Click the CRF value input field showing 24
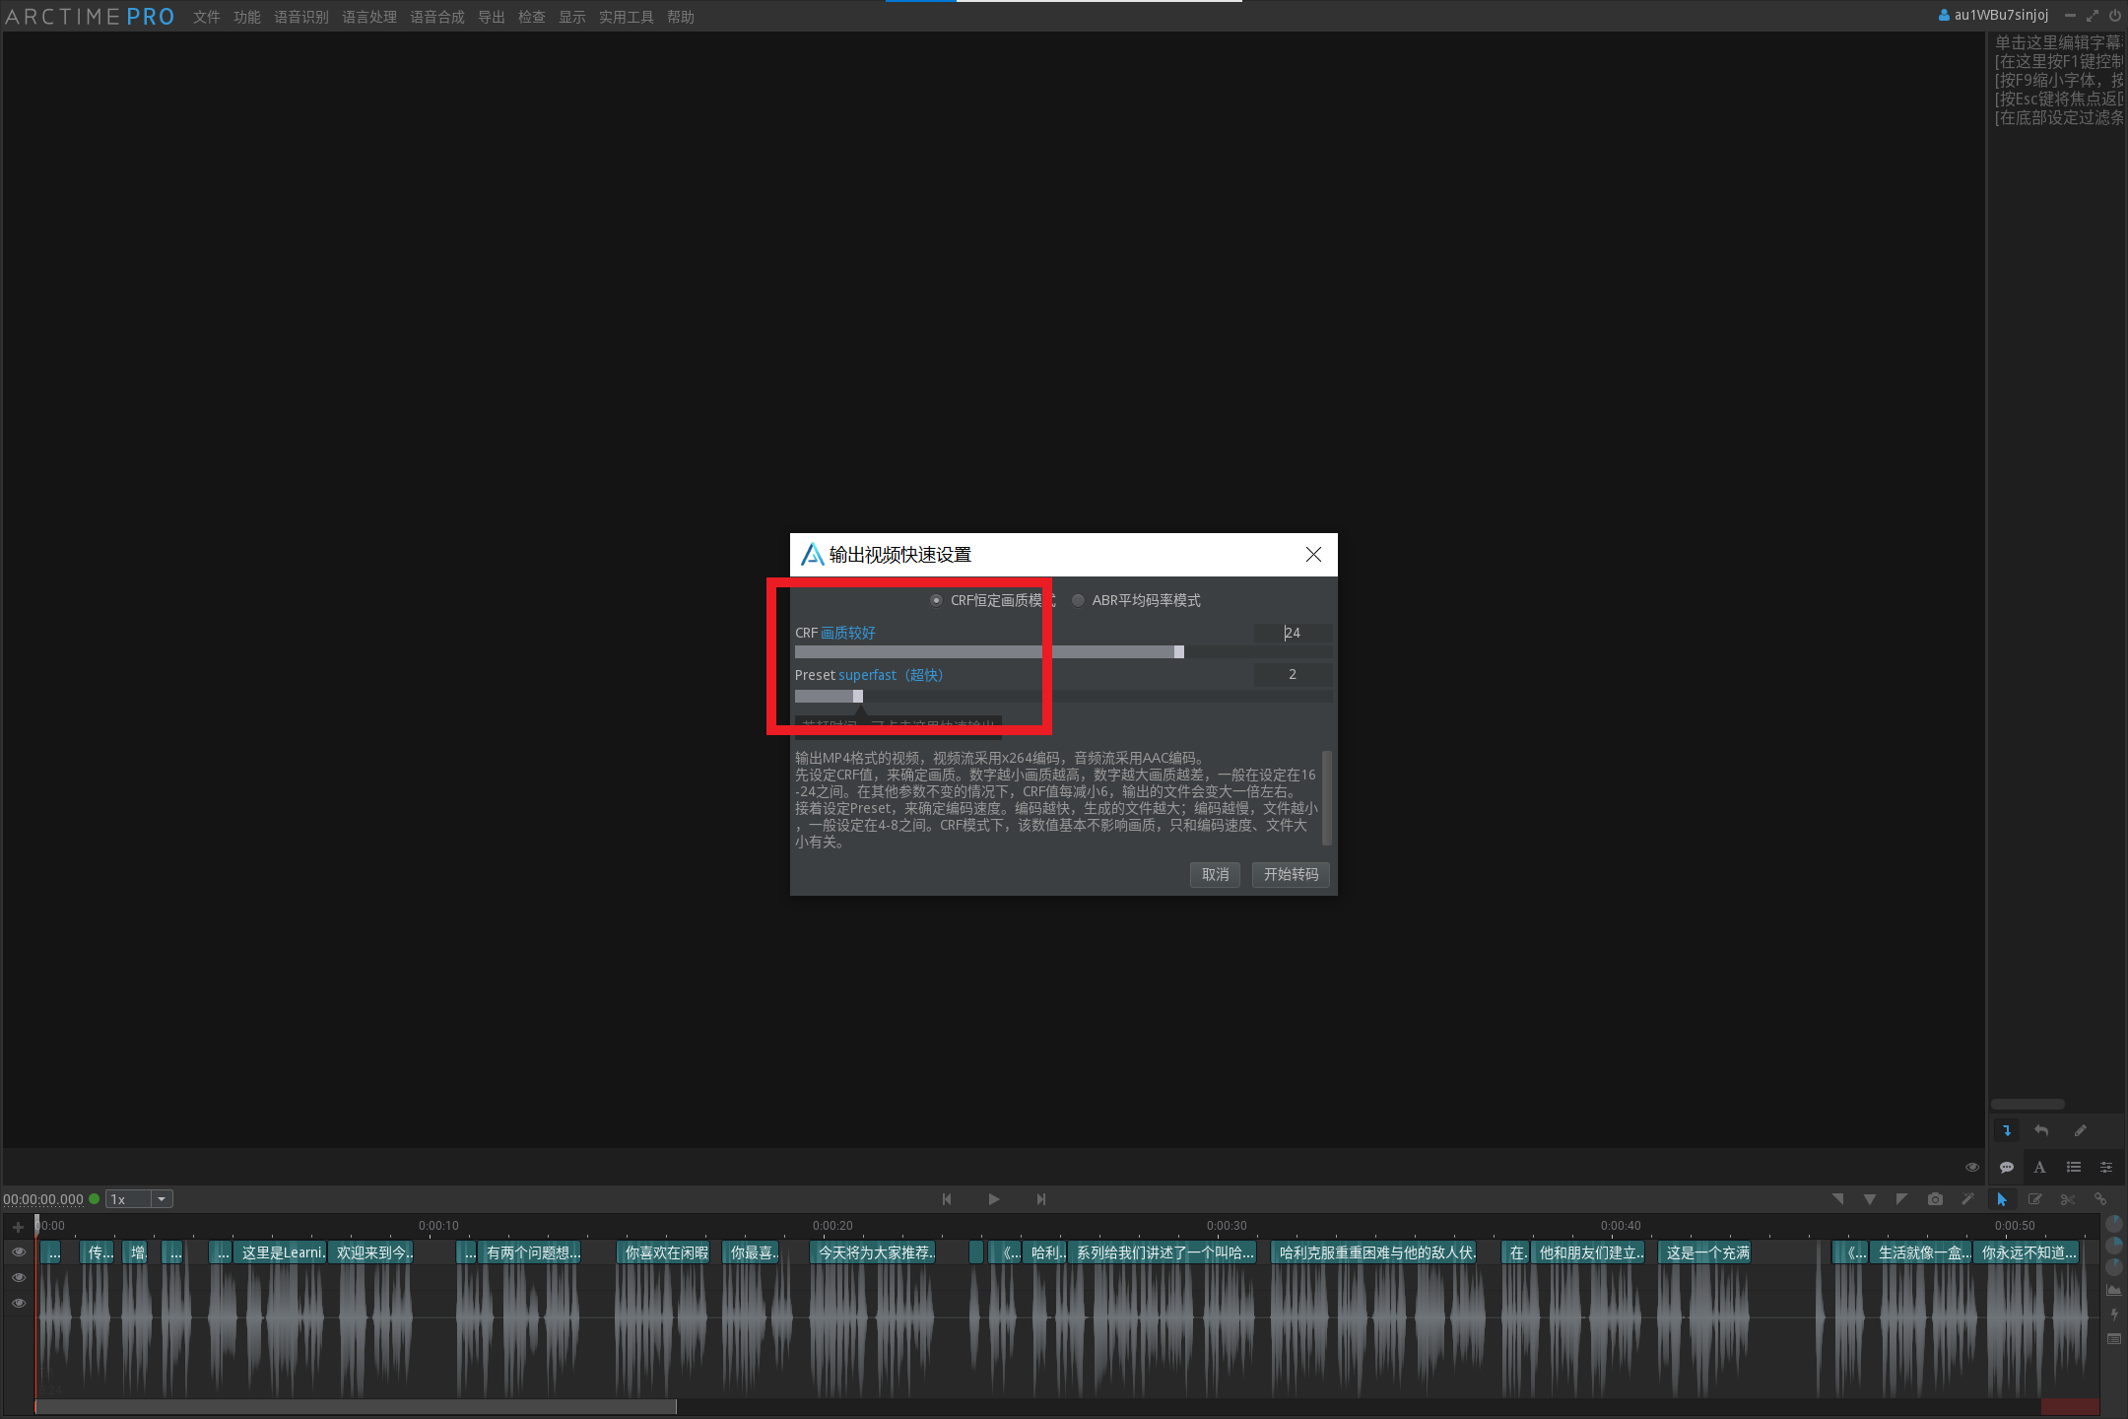Viewport: 2128px width, 1419px height. pos(1293,633)
